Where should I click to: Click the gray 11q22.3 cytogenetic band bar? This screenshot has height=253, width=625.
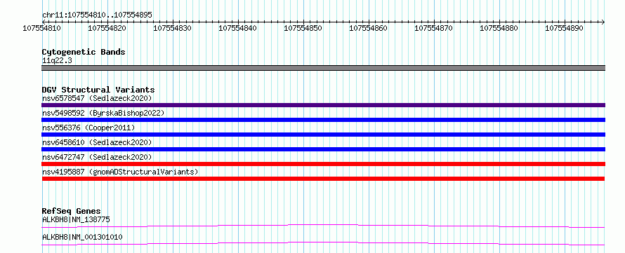[x=323, y=68]
